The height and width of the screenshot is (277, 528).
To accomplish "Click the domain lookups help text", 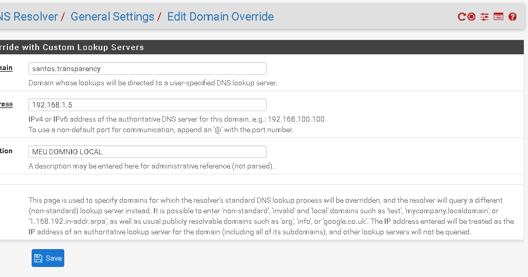I will 153,83.
